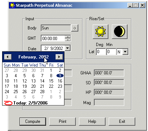
Task: Open Help
Action: 92,121
